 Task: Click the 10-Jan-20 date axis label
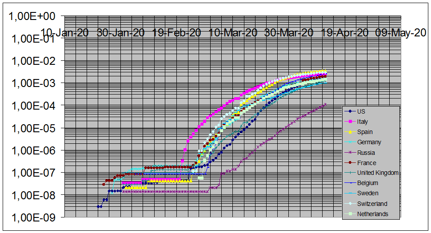coord(64,32)
